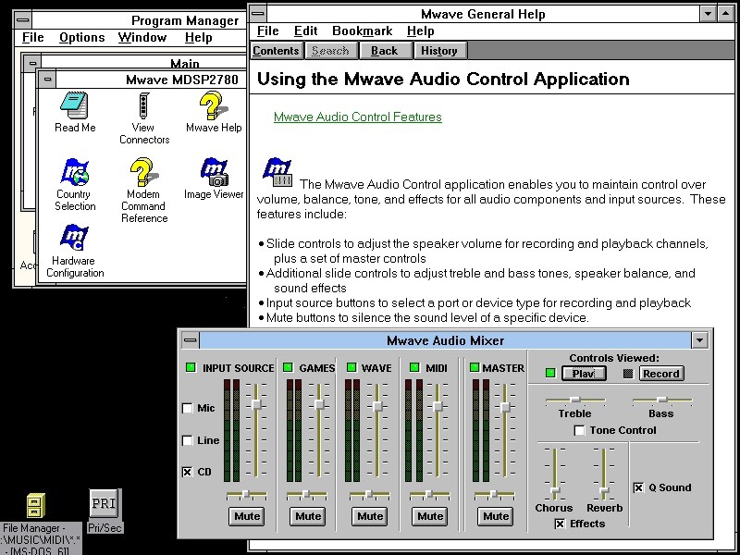The width and height of the screenshot is (740, 555).
Task: Open the Country Selection icon
Action: click(x=75, y=172)
